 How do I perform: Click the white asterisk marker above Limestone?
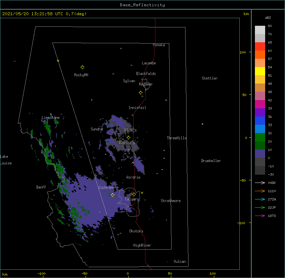pyautogui.click(x=51, y=114)
